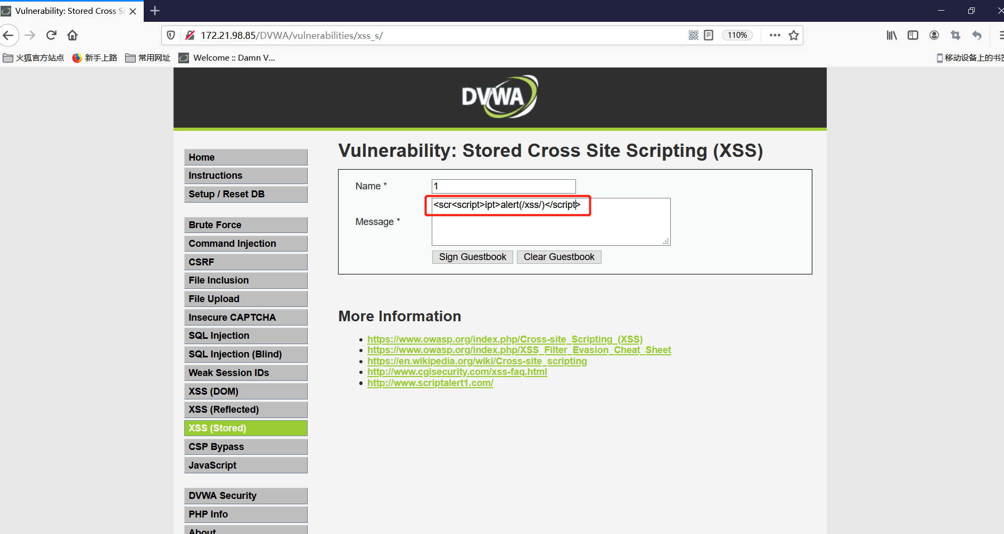Go to Command Injection page
The image size is (1004, 534).
[246, 244]
